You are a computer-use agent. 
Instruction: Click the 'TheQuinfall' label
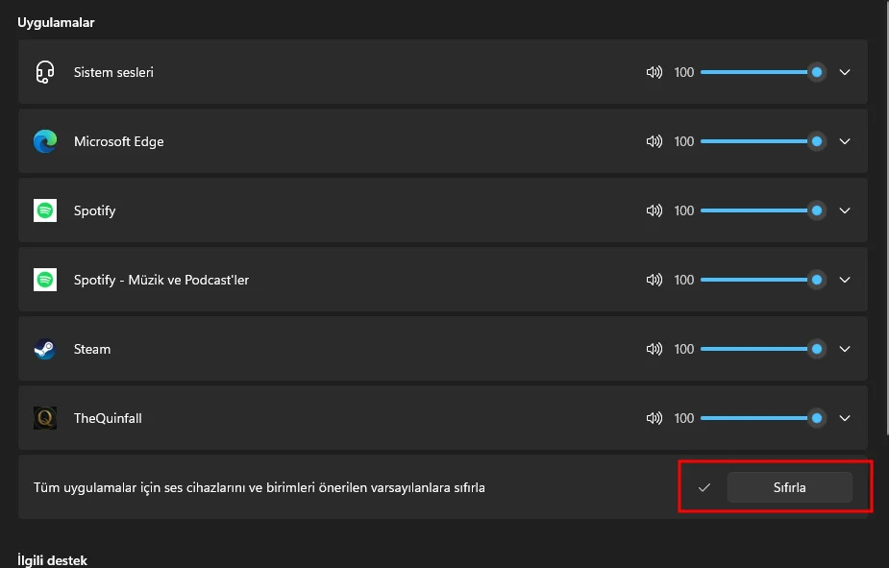pos(108,418)
